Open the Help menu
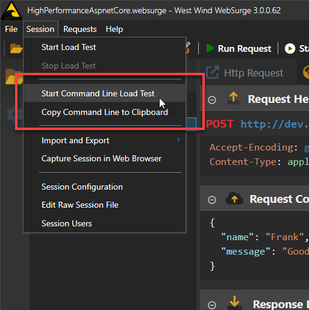Viewport: 309px width, 310px height. pos(114,29)
